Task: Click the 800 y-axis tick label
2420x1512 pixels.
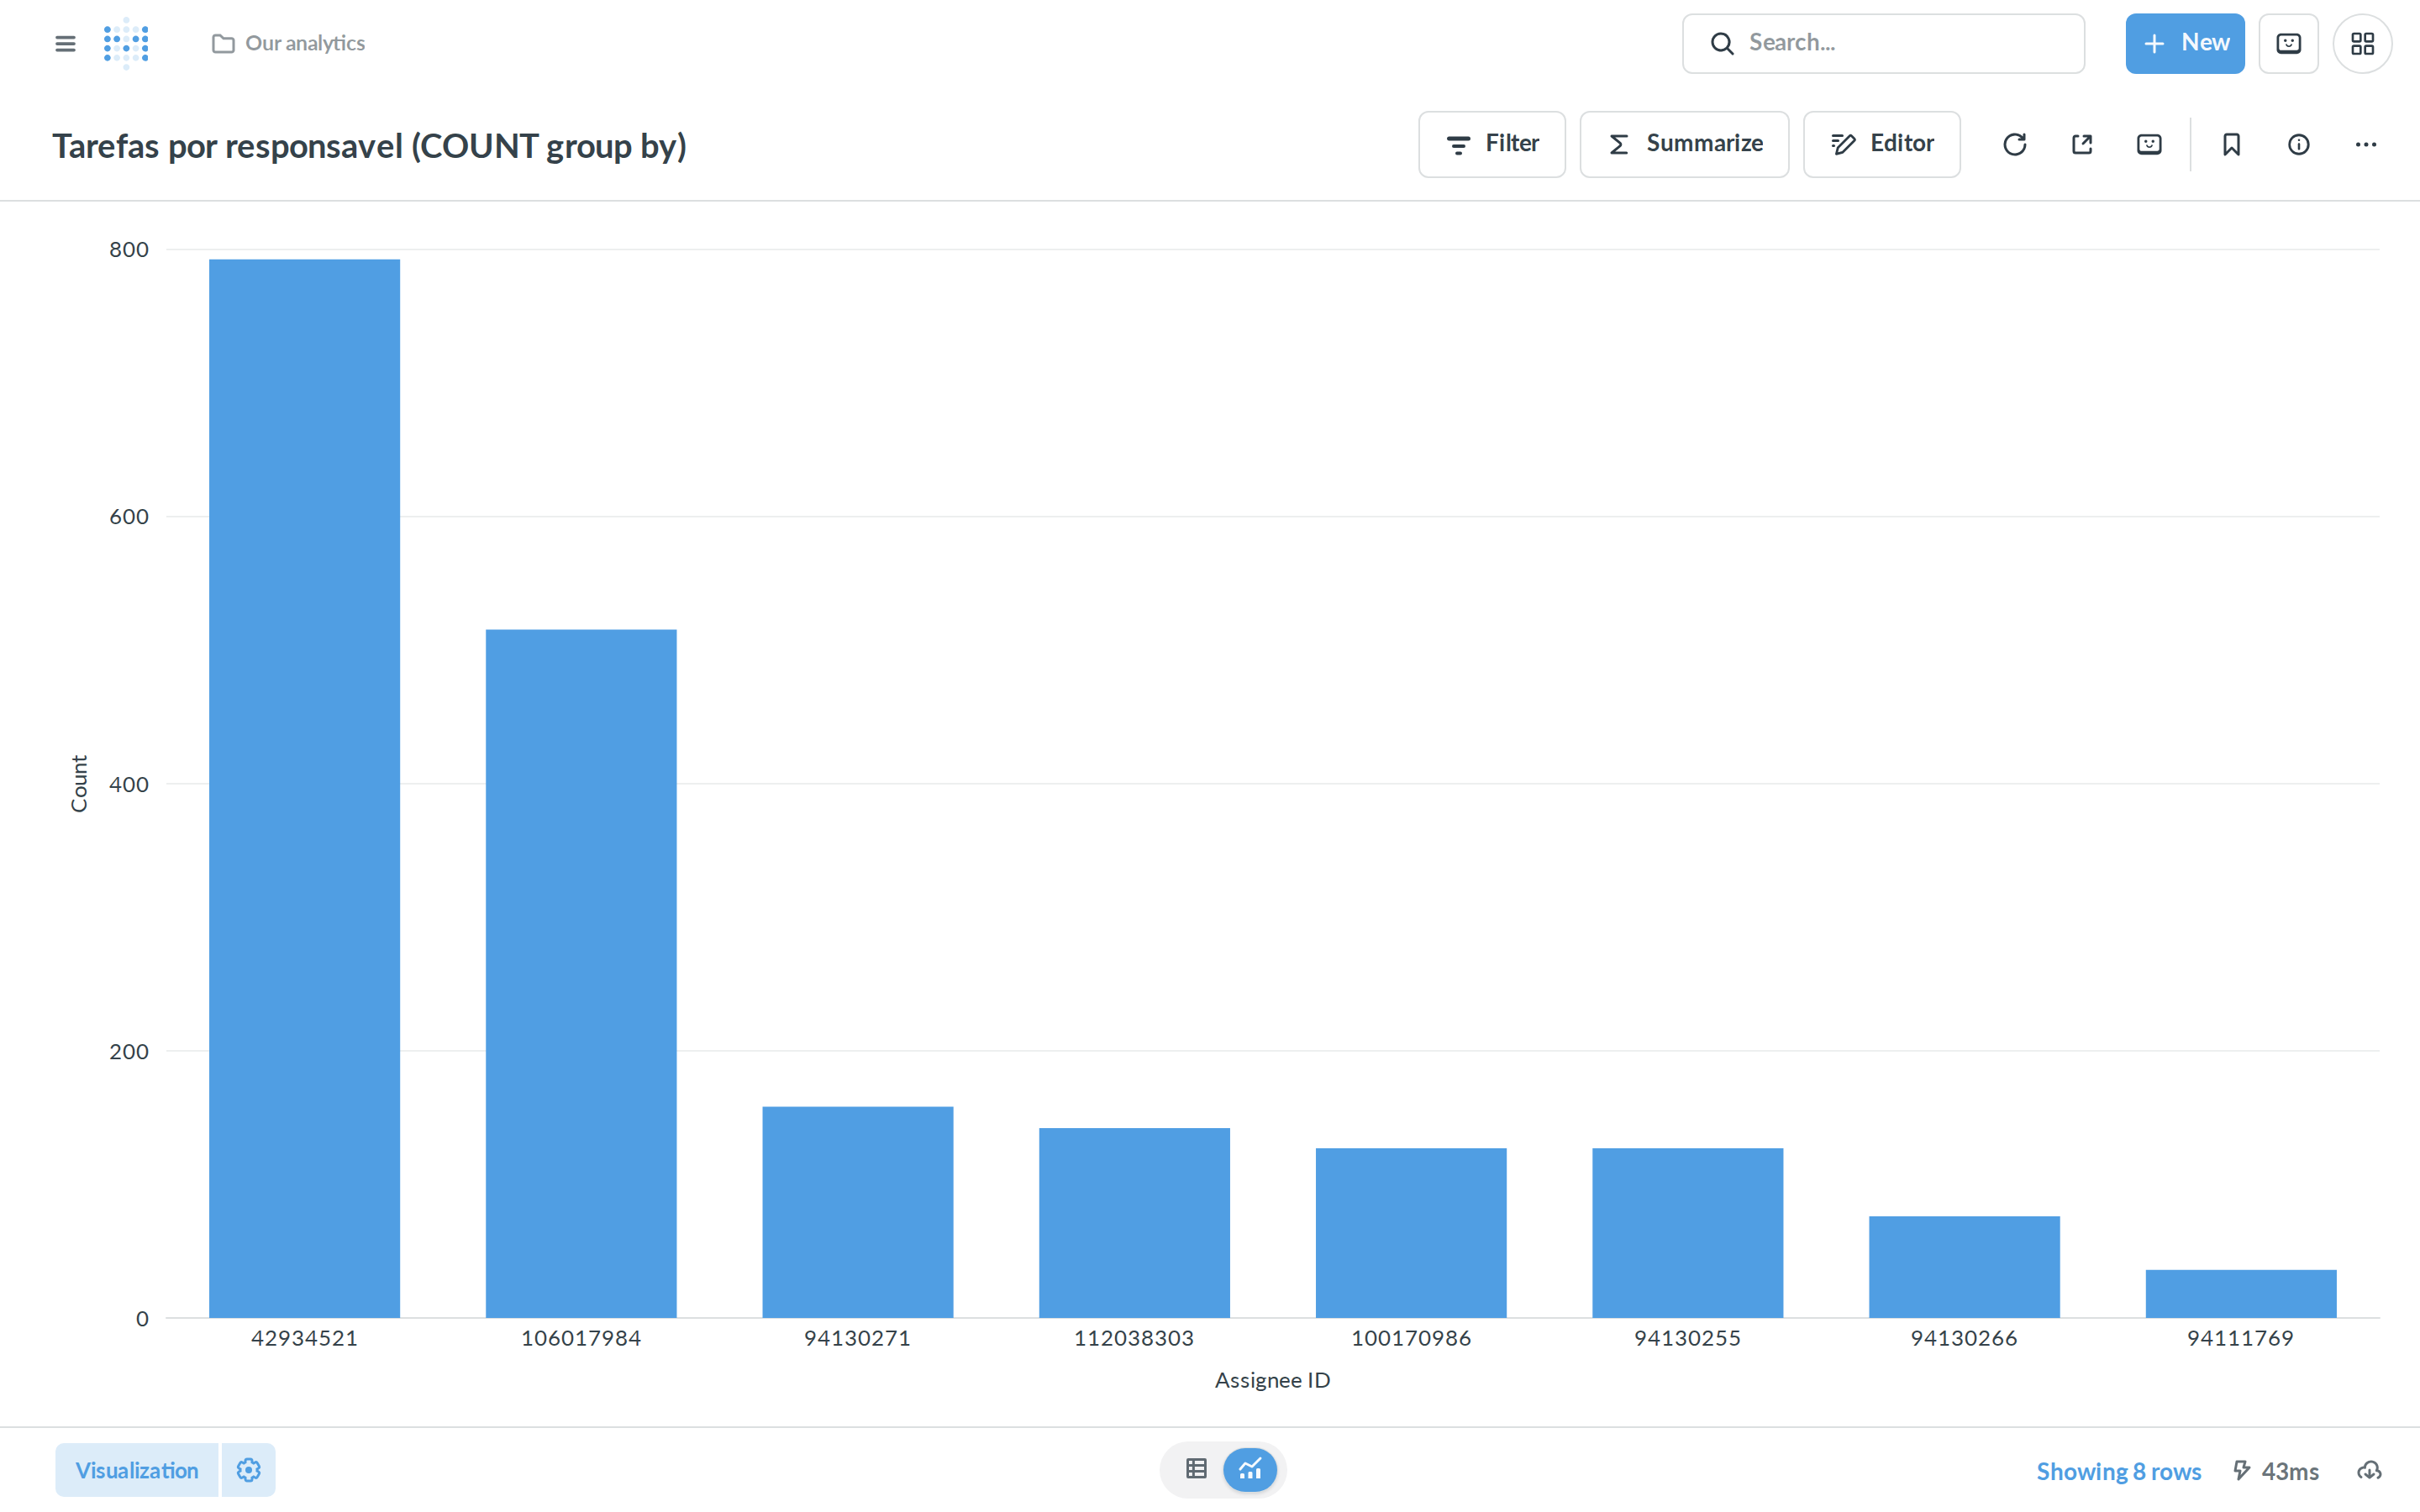Action: pos(129,249)
